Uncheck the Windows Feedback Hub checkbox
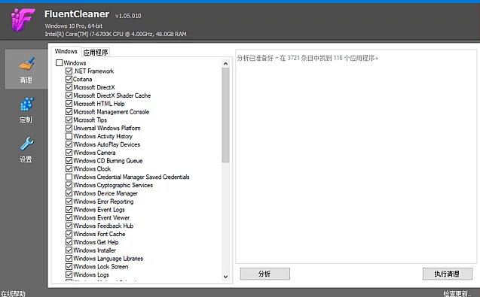Viewport: 480px width, 297px height. 69,226
